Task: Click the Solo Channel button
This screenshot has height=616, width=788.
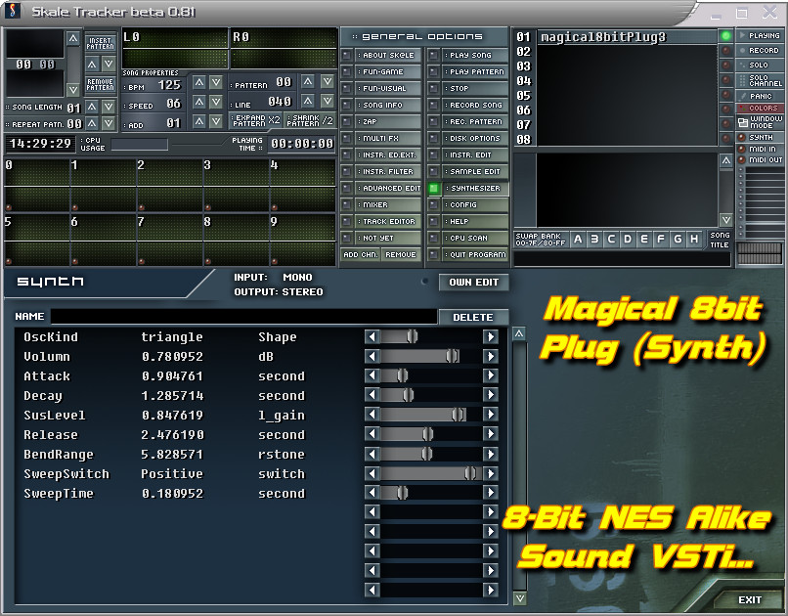Action: tap(759, 80)
